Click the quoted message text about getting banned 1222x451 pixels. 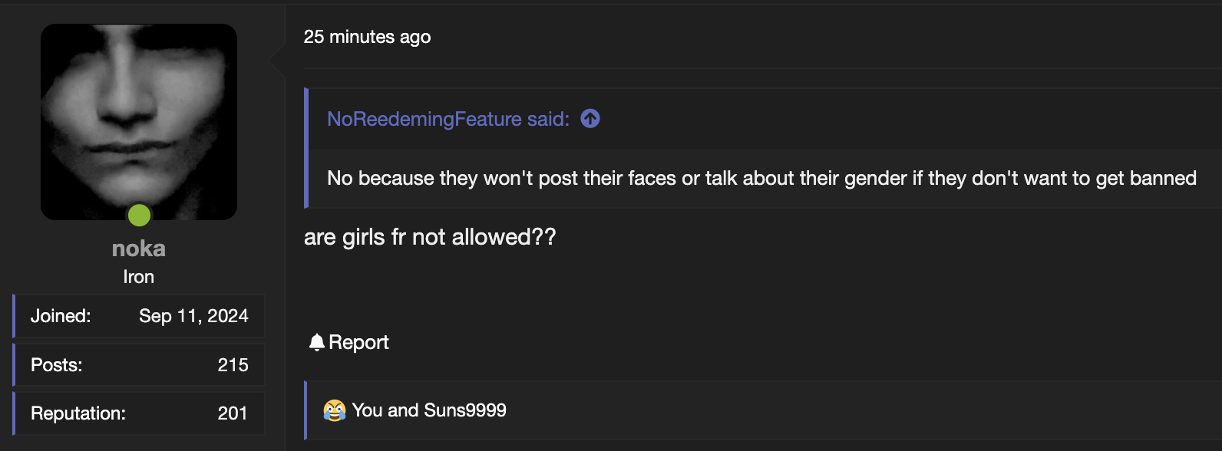point(761,178)
